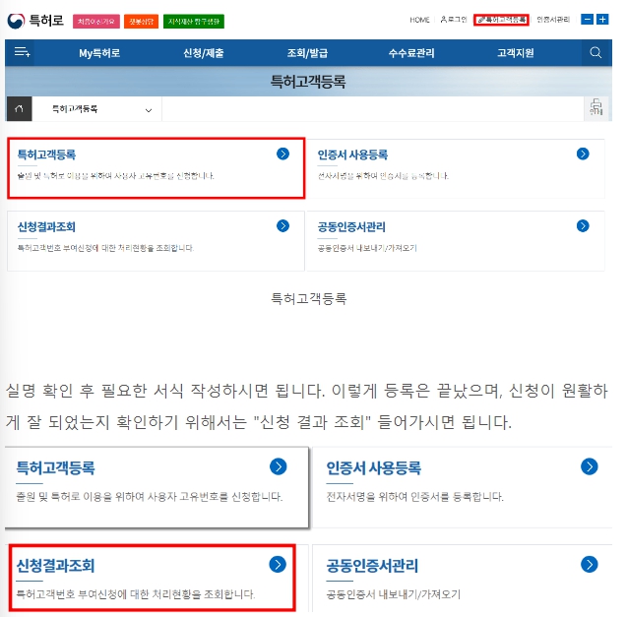Click description '특허고객번호 부여신청에 대한 처리현황을 조회합니다' in first screenshot

click(x=105, y=248)
